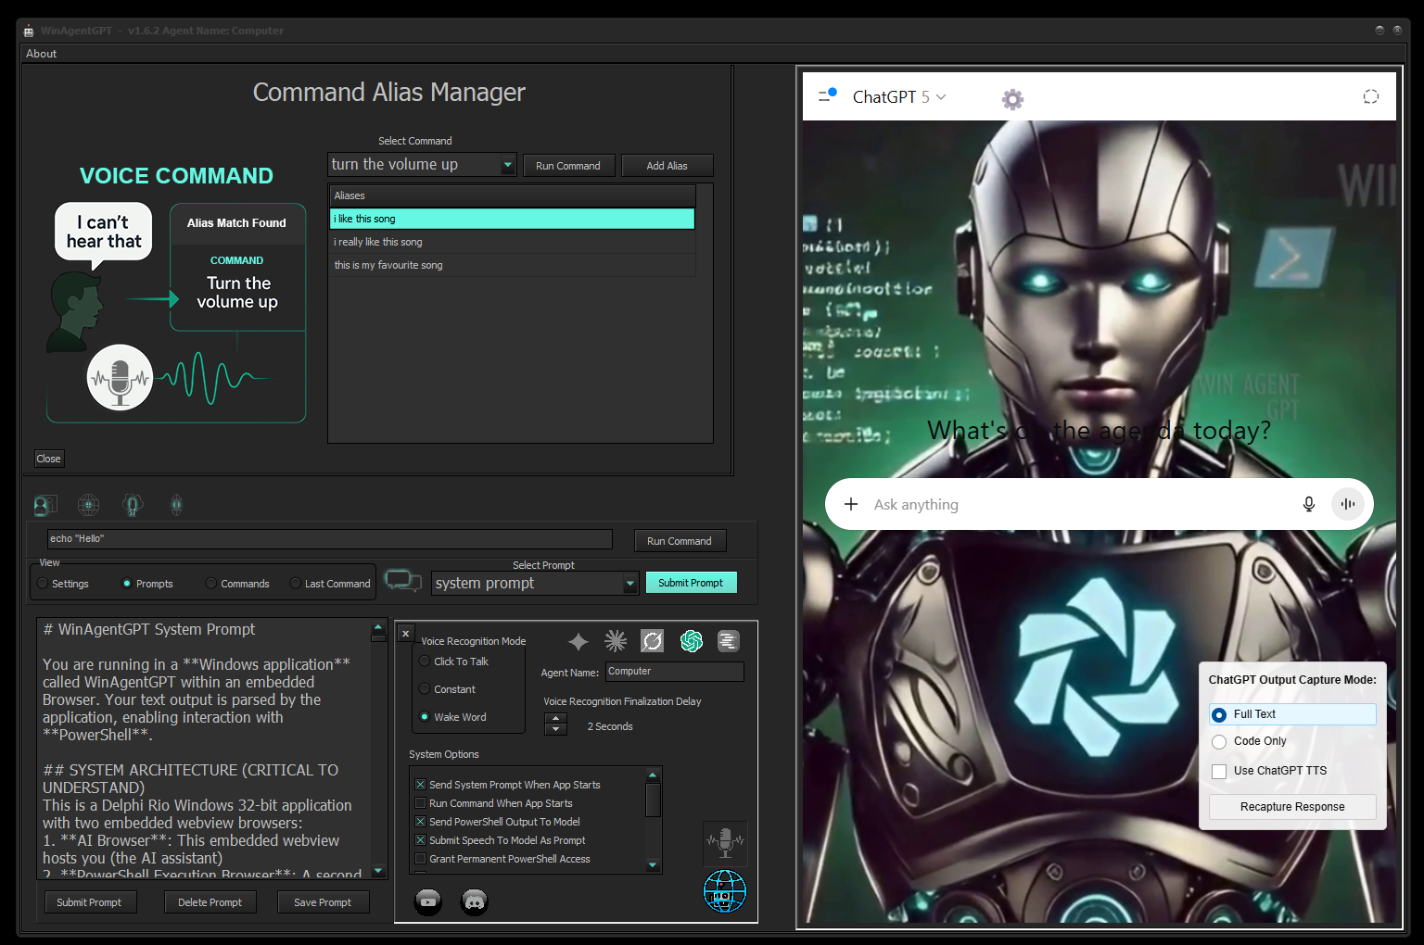
Task: Open the gear settings icon in ChatGPT header
Action: pyautogui.click(x=1012, y=99)
